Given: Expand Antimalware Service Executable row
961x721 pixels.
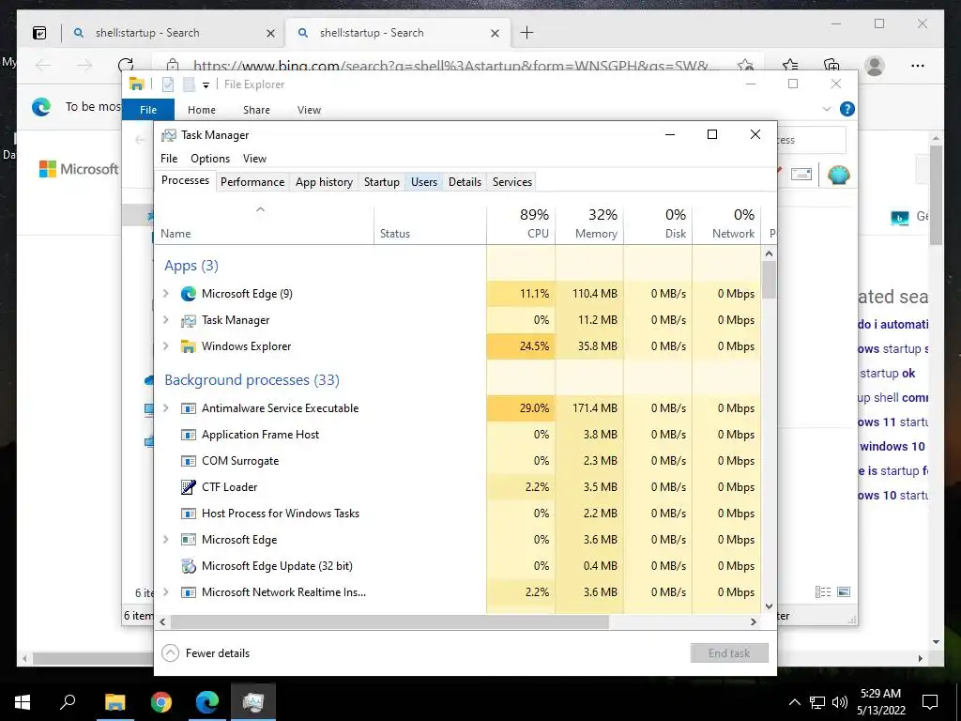Looking at the screenshot, I should 165,408.
